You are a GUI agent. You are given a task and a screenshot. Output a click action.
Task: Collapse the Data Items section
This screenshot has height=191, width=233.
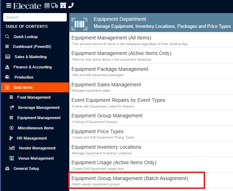click(x=35, y=87)
